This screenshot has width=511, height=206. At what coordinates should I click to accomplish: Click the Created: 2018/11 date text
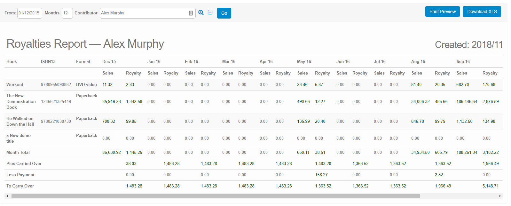[x=469, y=44]
